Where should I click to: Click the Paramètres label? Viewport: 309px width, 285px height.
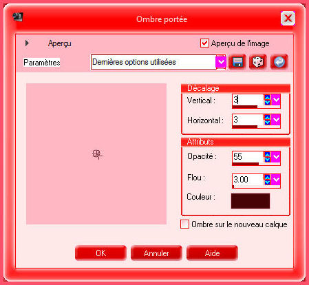coord(42,63)
